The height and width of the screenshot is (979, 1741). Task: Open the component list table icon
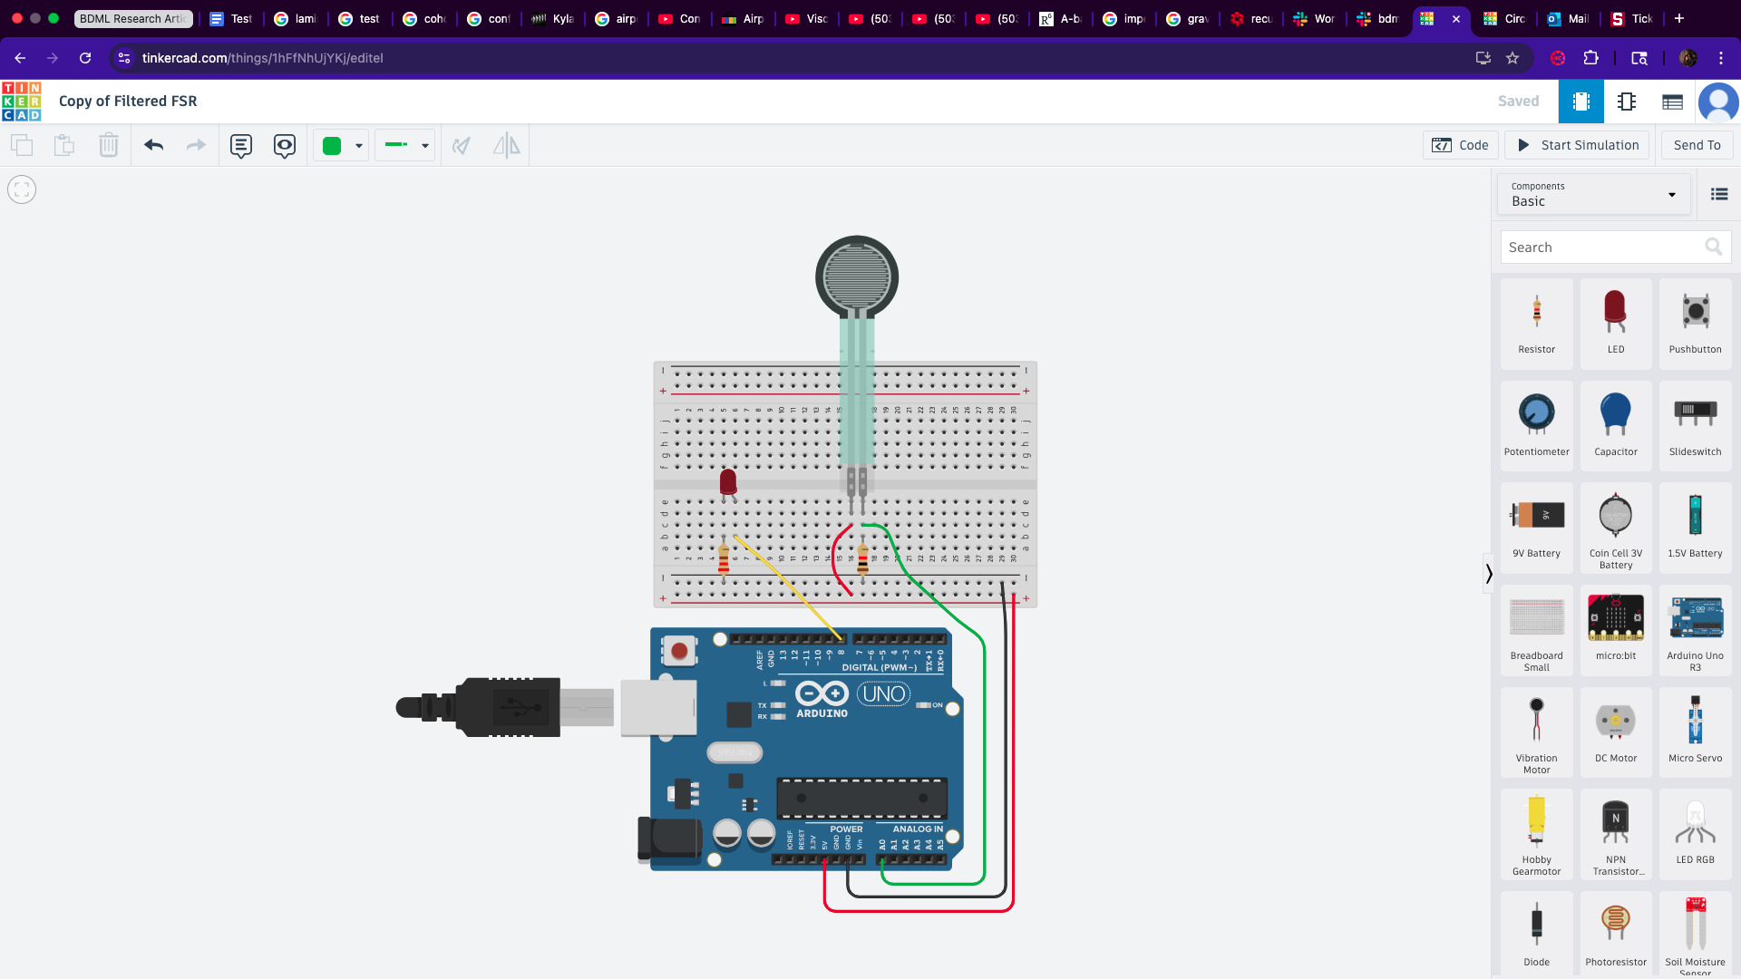[1672, 102]
